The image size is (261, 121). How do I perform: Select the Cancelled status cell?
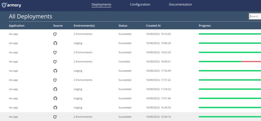click(x=124, y=61)
